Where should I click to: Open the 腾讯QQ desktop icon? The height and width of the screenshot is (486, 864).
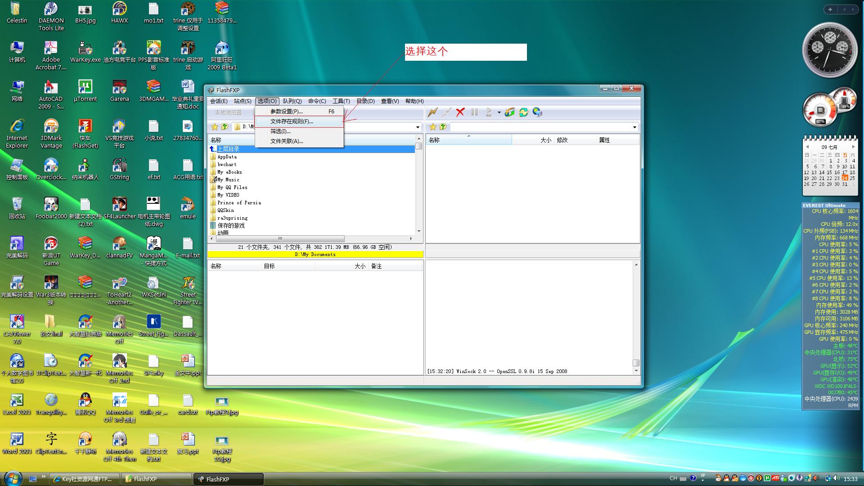tap(85, 404)
